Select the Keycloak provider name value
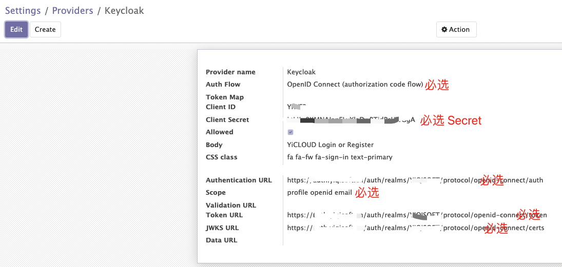Screen dimensions: 562x267 [301, 72]
